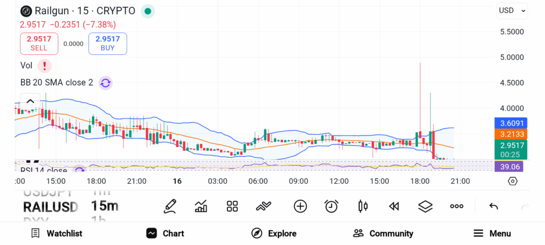Create an alert with the alarm clock icon
The image size is (545, 245).
click(332, 206)
